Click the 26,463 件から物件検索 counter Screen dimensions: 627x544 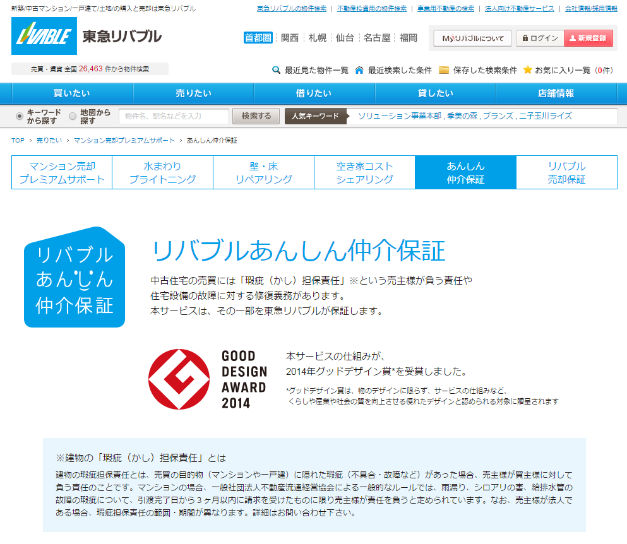pos(90,69)
